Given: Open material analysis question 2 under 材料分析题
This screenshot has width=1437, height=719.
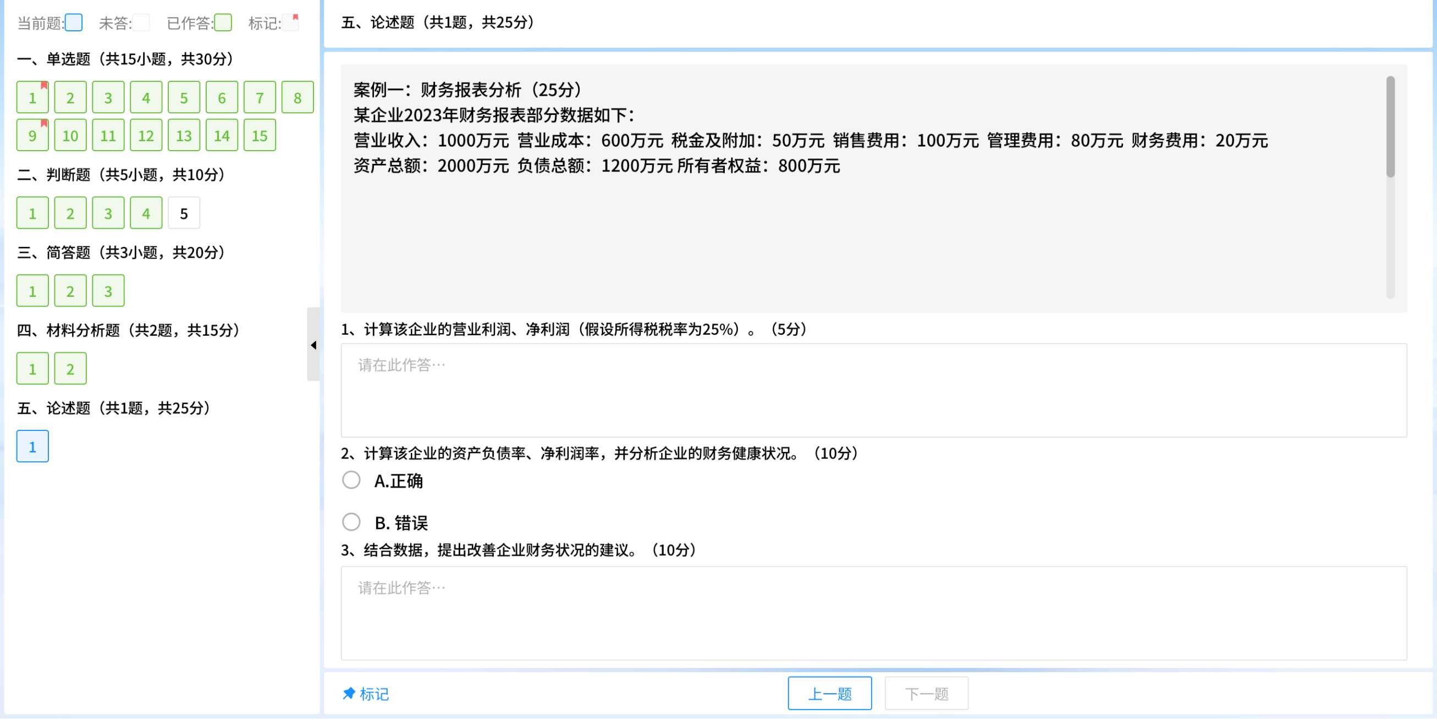Looking at the screenshot, I should [x=70, y=369].
